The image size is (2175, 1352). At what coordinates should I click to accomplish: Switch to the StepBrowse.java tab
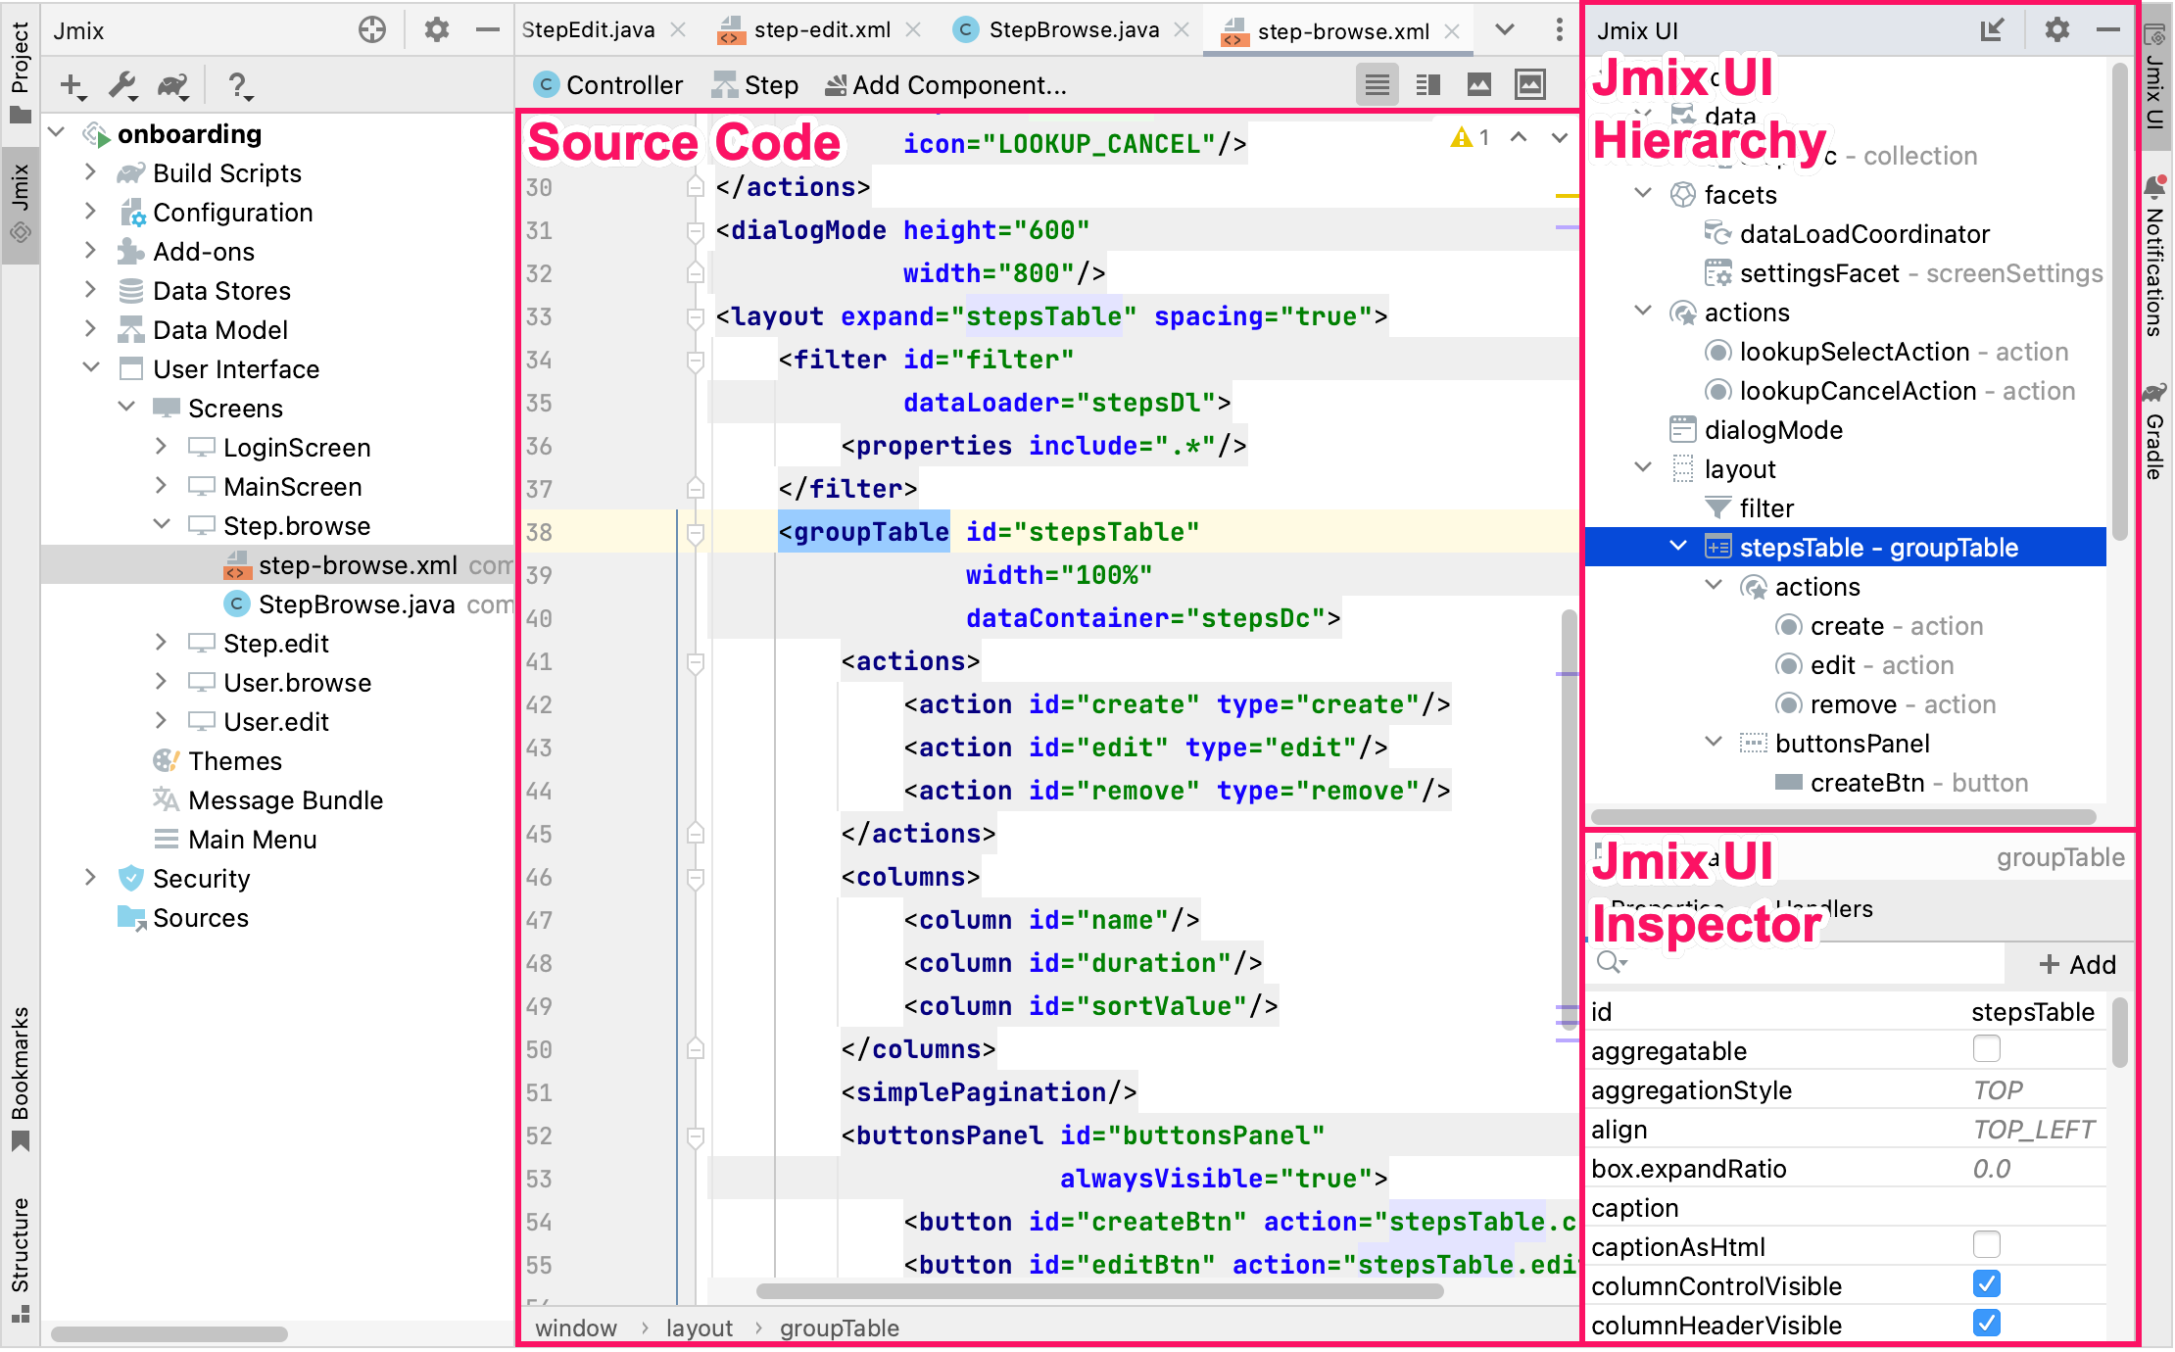point(1057,30)
